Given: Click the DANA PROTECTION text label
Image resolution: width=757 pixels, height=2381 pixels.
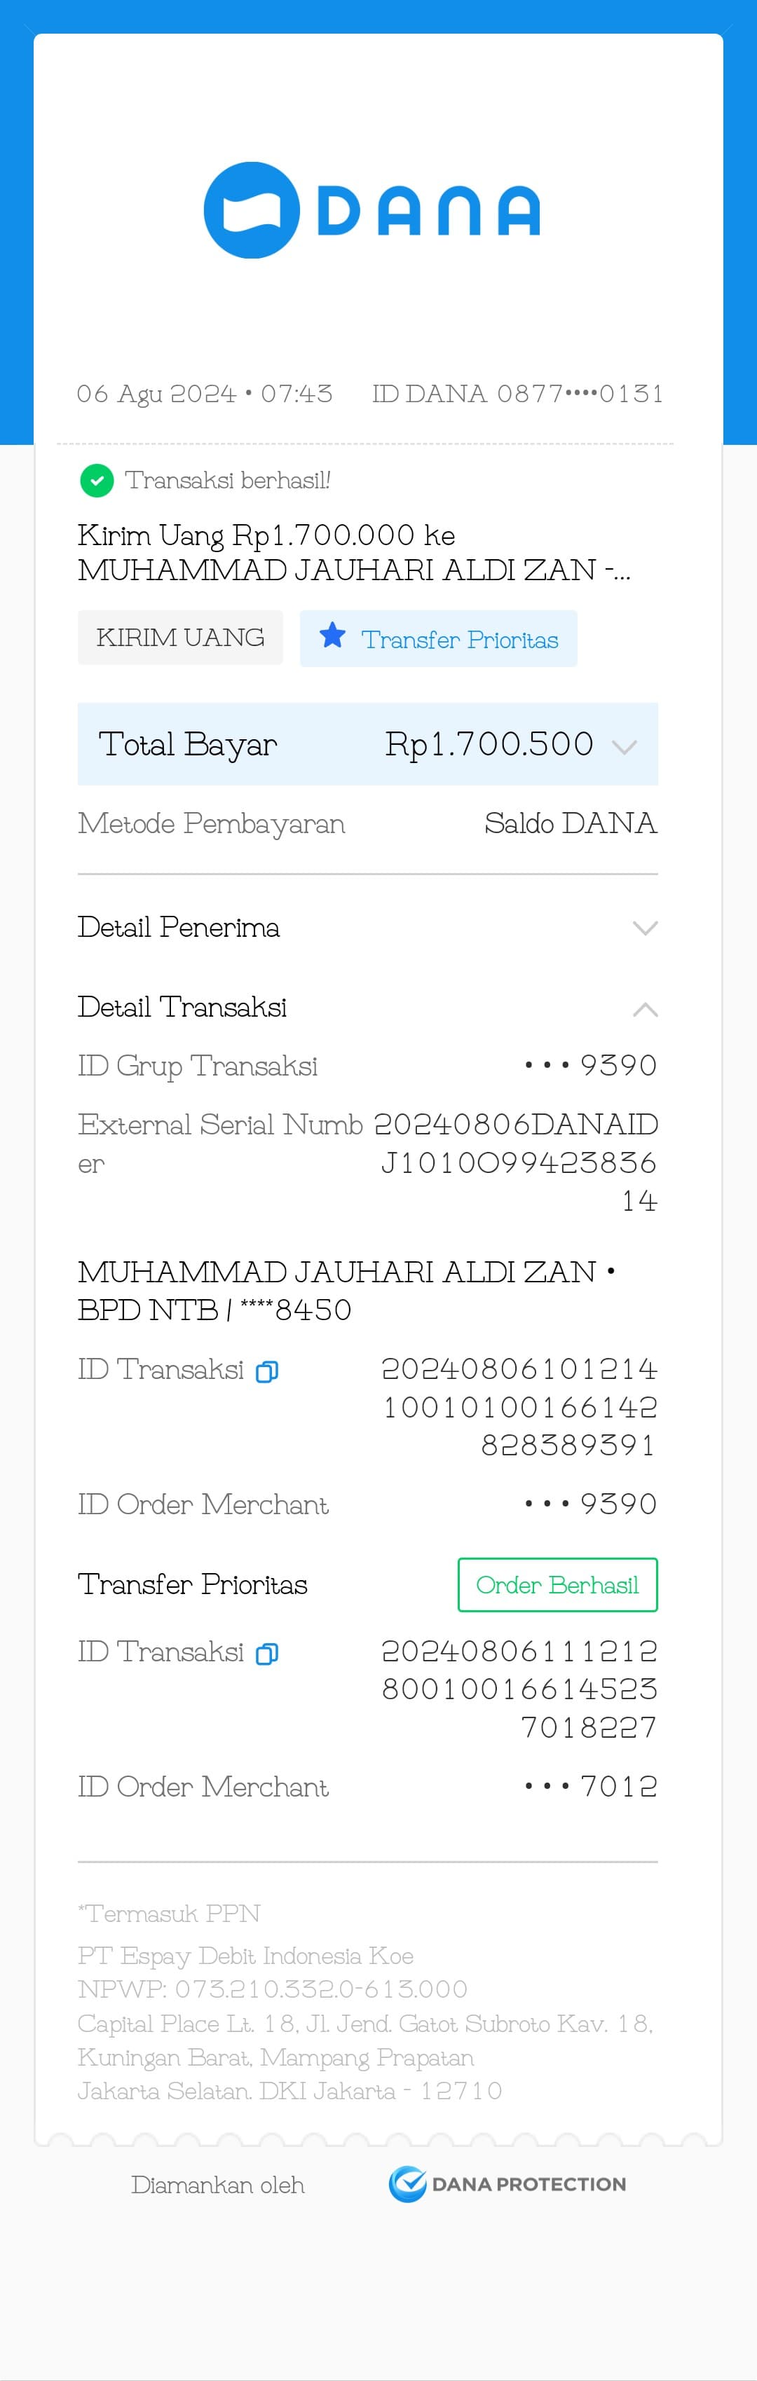Looking at the screenshot, I should (528, 2184).
